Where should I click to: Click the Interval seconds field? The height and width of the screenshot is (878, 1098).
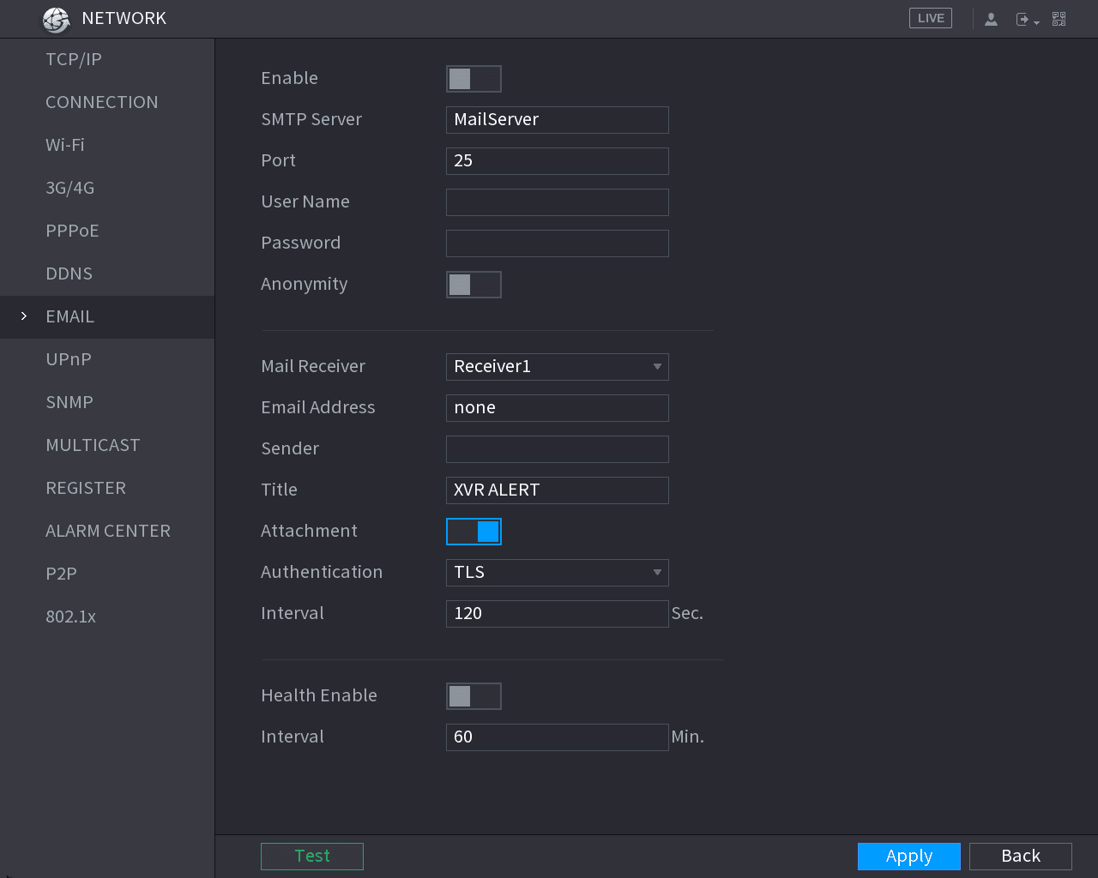coord(558,614)
